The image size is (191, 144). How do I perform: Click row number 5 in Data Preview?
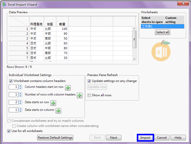19,48
